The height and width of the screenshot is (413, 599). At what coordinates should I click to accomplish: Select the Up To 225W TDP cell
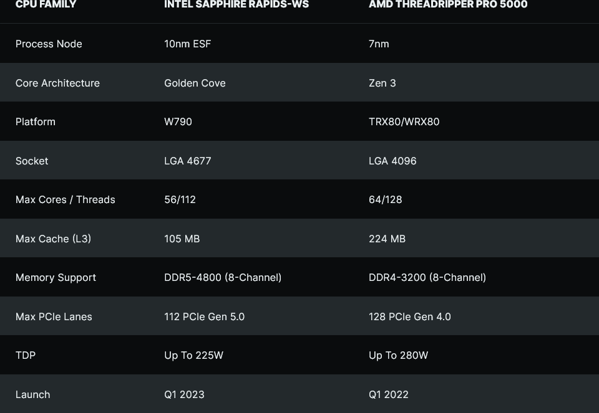(x=193, y=355)
